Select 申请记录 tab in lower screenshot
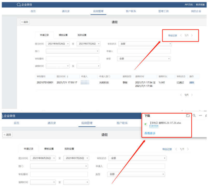Screen dimensions: 209x190 click(x=29, y=149)
